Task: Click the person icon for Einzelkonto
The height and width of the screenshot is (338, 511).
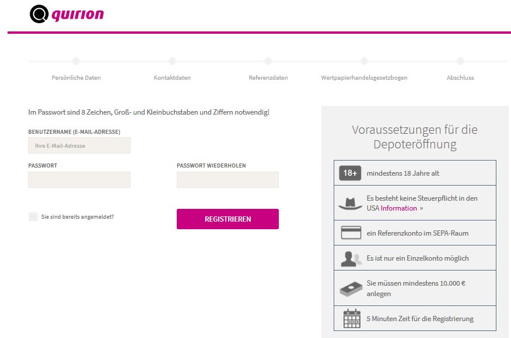Action: tap(351, 259)
